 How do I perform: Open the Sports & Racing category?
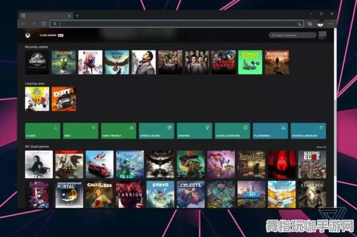point(156,131)
